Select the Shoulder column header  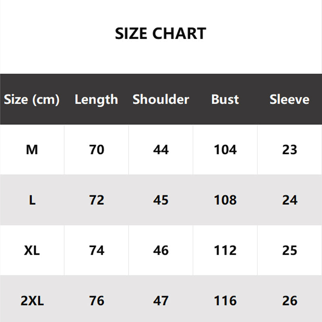(x=161, y=99)
